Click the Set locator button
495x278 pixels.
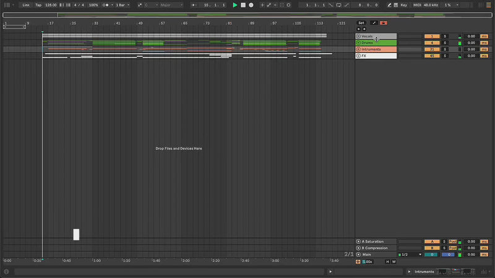coord(361,23)
